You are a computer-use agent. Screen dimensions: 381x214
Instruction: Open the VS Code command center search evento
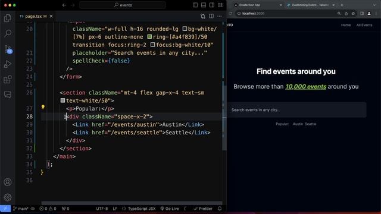click(123, 5)
